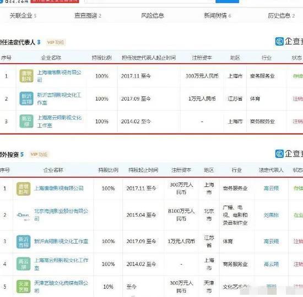The width and height of the screenshot is (303, 297).
Task: Open 新沂吉翔影视文化工作室 in the legal representative table
Action: coord(59,98)
